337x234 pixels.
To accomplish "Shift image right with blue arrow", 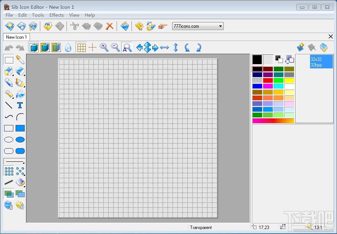I will [x=155, y=47].
